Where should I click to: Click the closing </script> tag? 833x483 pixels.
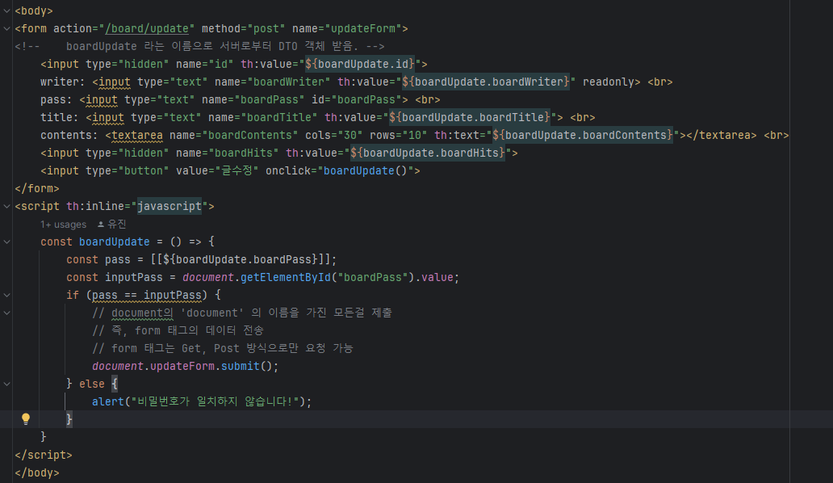[x=44, y=455]
